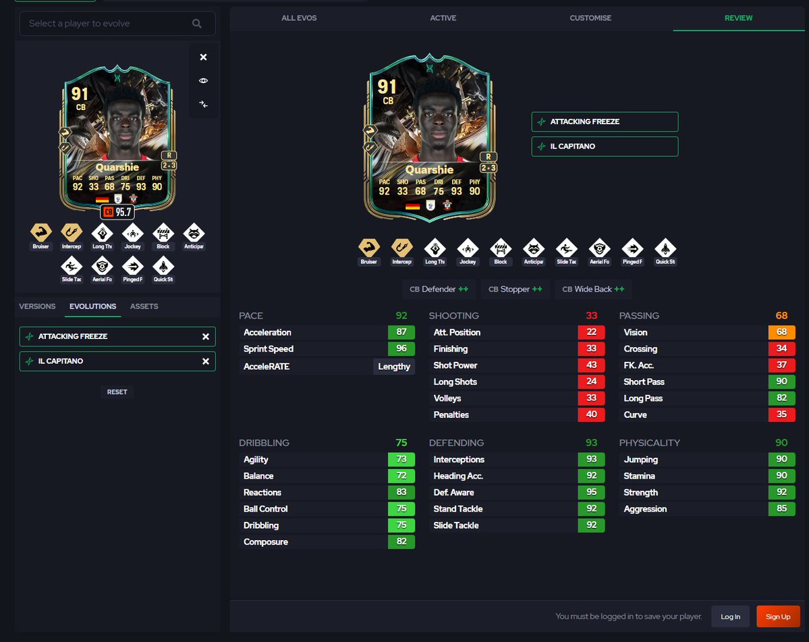Close the selected player card
The width and height of the screenshot is (809, 642).
click(203, 57)
